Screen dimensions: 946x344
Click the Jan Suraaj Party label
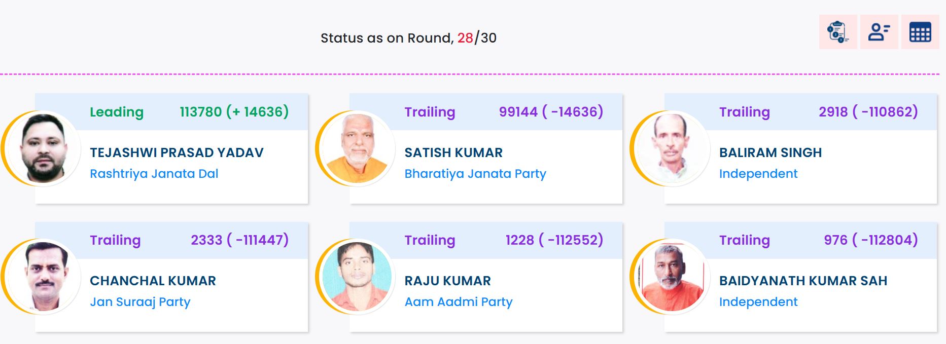coord(139,302)
